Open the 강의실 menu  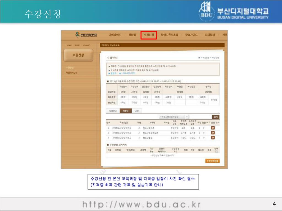coord(132,35)
